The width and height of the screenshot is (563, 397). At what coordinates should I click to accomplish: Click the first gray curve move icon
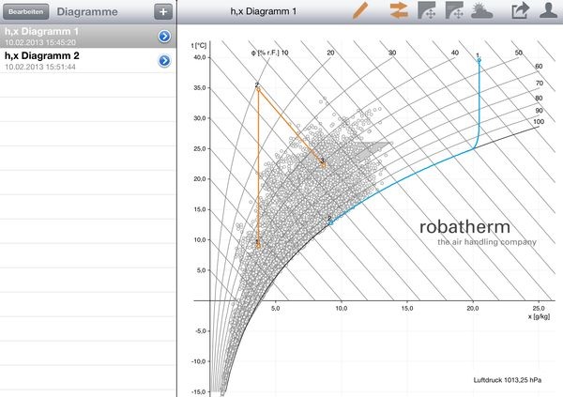tap(426, 11)
